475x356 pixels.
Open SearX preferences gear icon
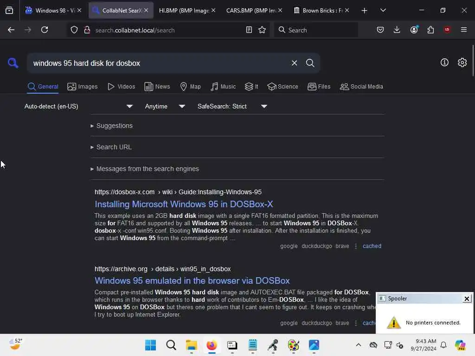pyautogui.click(x=462, y=63)
